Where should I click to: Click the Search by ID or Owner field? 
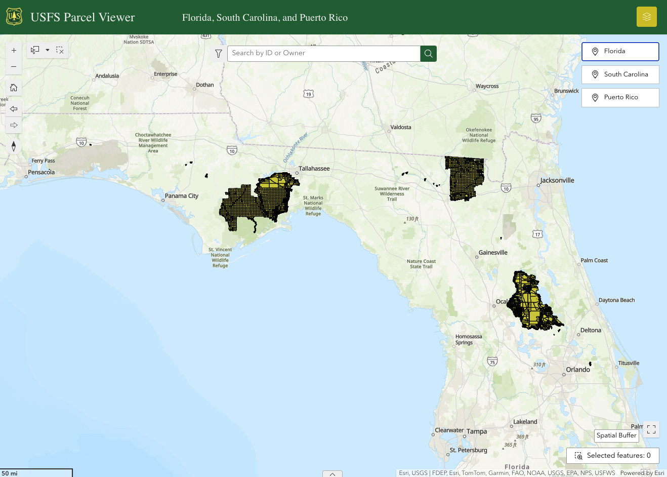[324, 53]
